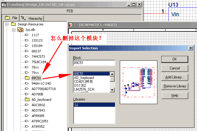Click the Design Resources folder icon
Image resolution: width=197 pixels, height=131 pixels.
coord(13,24)
